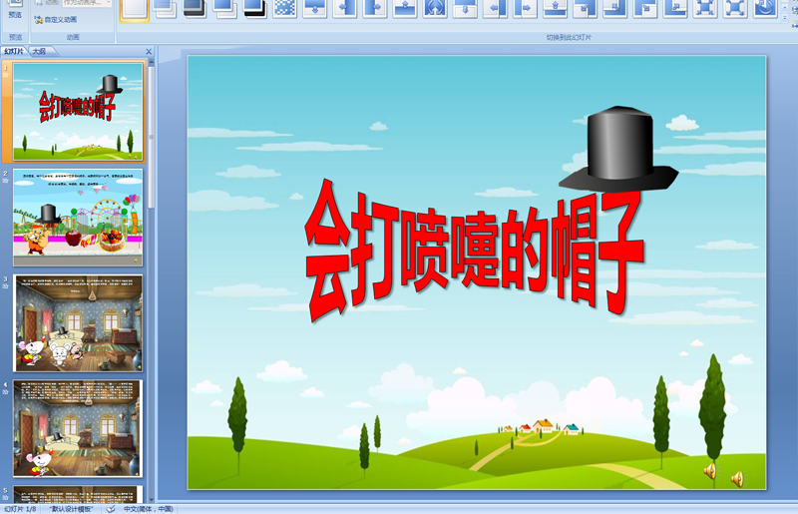The width and height of the screenshot is (798, 514).
Task: Click slide 2 animation star icon
Action: click(x=6, y=181)
